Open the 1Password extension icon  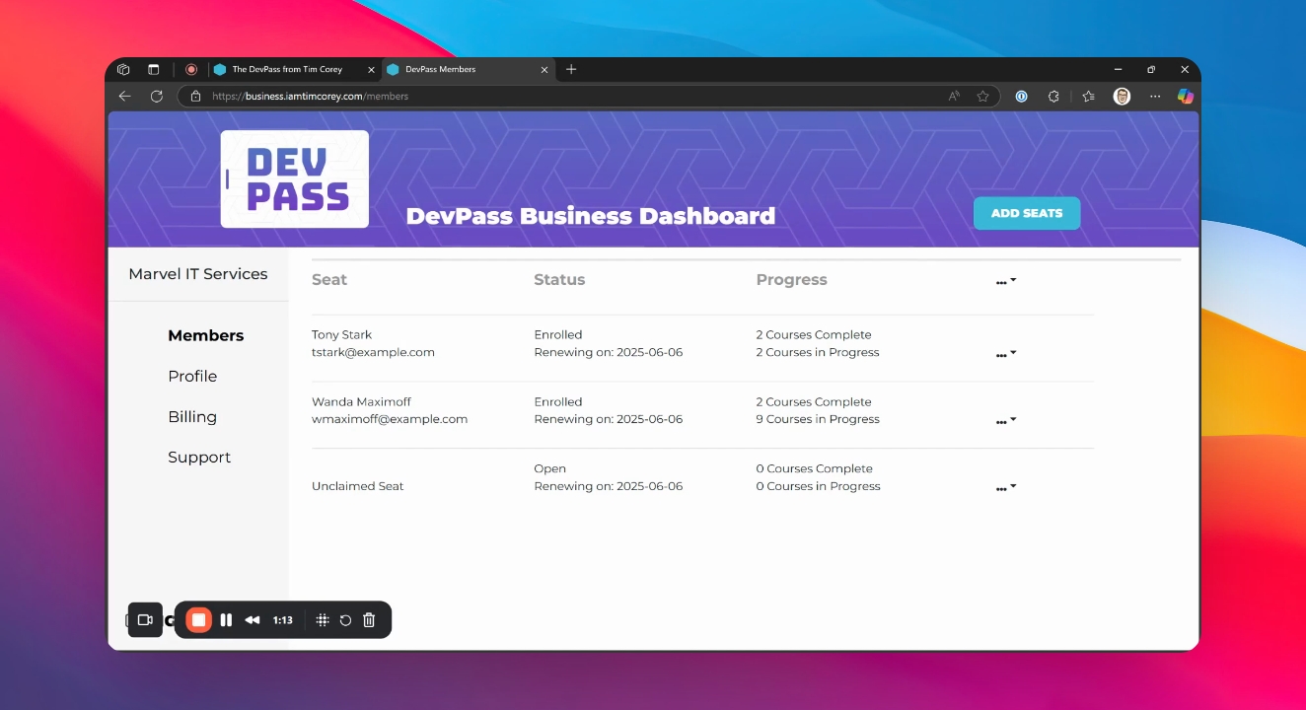tap(1022, 96)
